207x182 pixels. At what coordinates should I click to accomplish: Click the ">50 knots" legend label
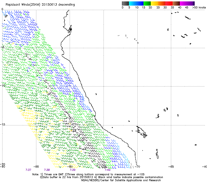pyautogui.click(x=199, y=7)
